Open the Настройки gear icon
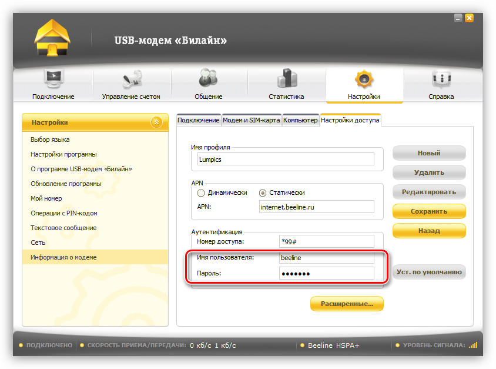This screenshot has width=496, height=369. pyautogui.click(x=364, y=79)
